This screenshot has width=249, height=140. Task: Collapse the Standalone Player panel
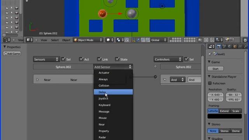(x=209, y=77)
